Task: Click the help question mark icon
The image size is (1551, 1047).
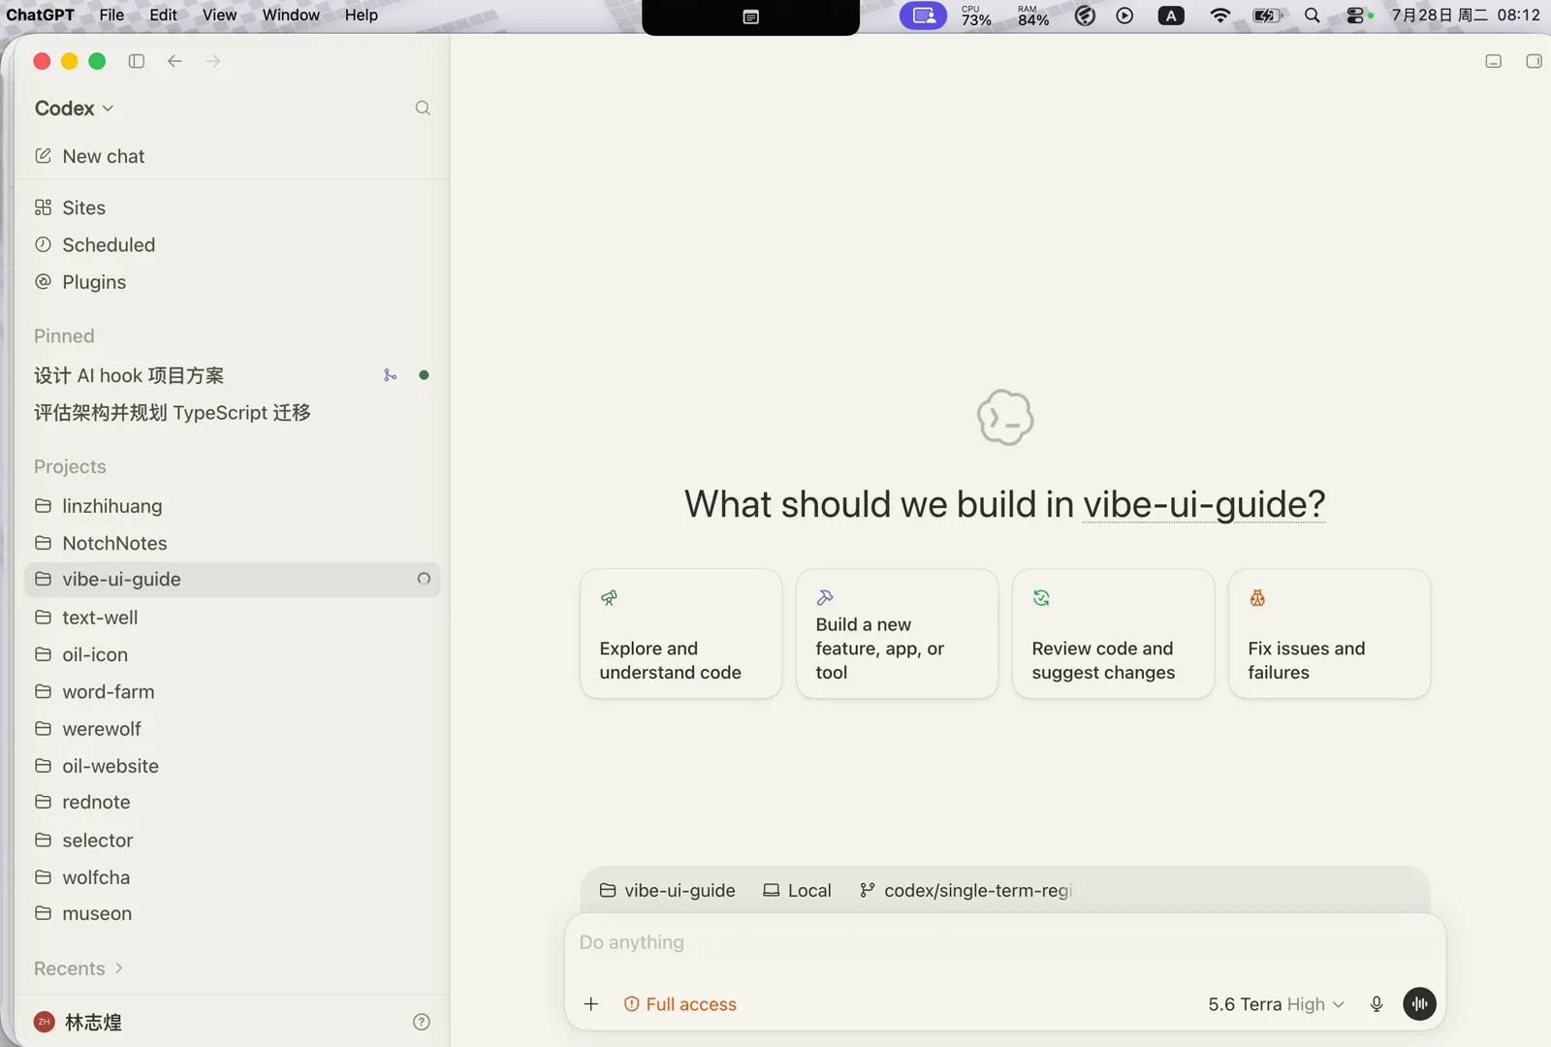Action: coord(422,1022)
